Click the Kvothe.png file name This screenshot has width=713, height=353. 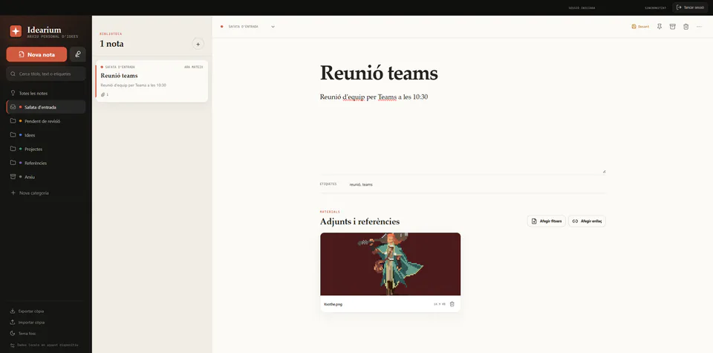[333, 305]
